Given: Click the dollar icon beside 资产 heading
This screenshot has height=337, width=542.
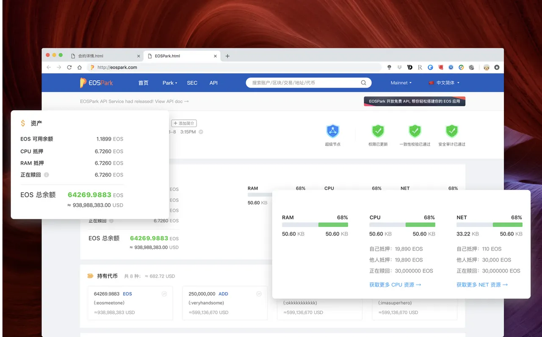Looking at the screenshot, I should 23,123.
